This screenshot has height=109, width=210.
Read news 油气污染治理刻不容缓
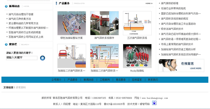(x=21, y=14)
